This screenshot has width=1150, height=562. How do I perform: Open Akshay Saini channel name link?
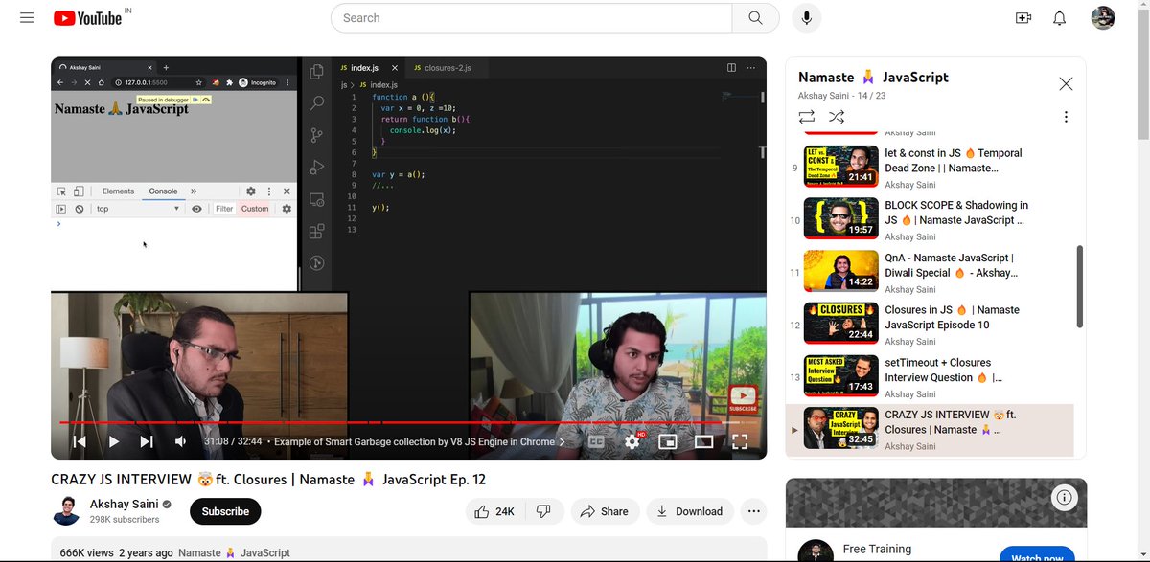click(x=125, y=505)
